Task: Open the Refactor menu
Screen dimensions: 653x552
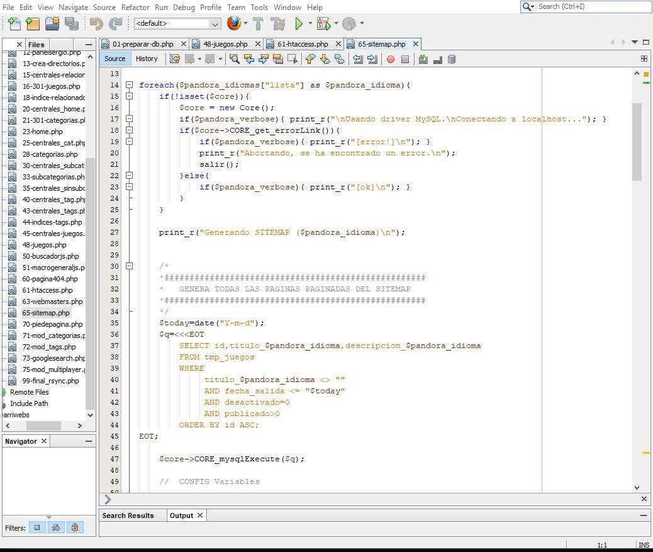Action: tap(135, 7)
